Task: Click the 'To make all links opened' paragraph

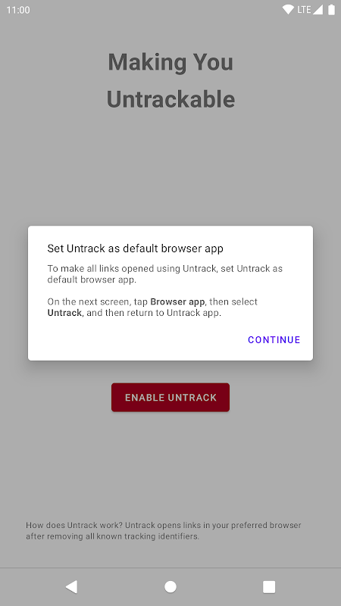Action: click(x=165, y=274)
